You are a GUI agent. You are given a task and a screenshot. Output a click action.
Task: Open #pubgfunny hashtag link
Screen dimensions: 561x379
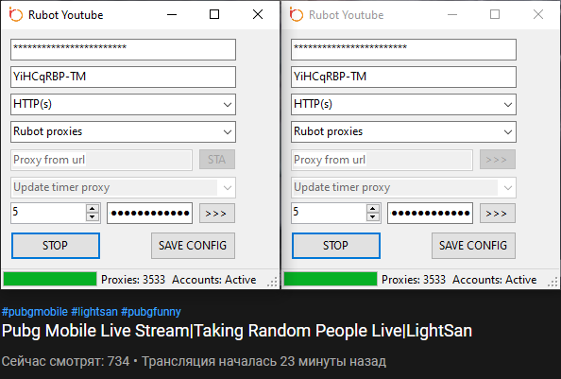(151, 312)
